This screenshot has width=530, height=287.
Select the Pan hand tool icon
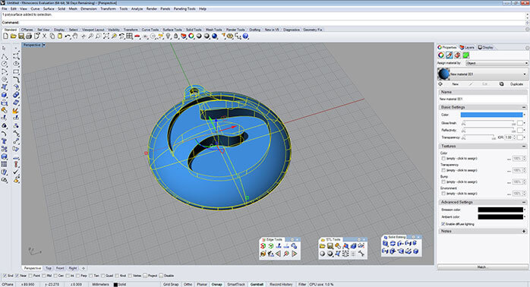[75, 36]
